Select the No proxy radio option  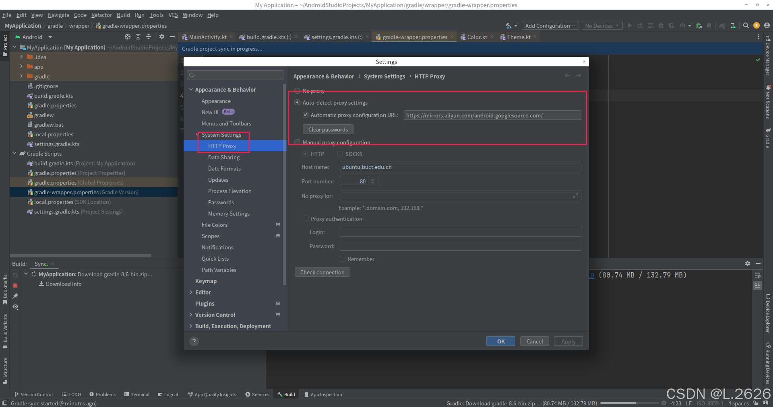point(298,91)
